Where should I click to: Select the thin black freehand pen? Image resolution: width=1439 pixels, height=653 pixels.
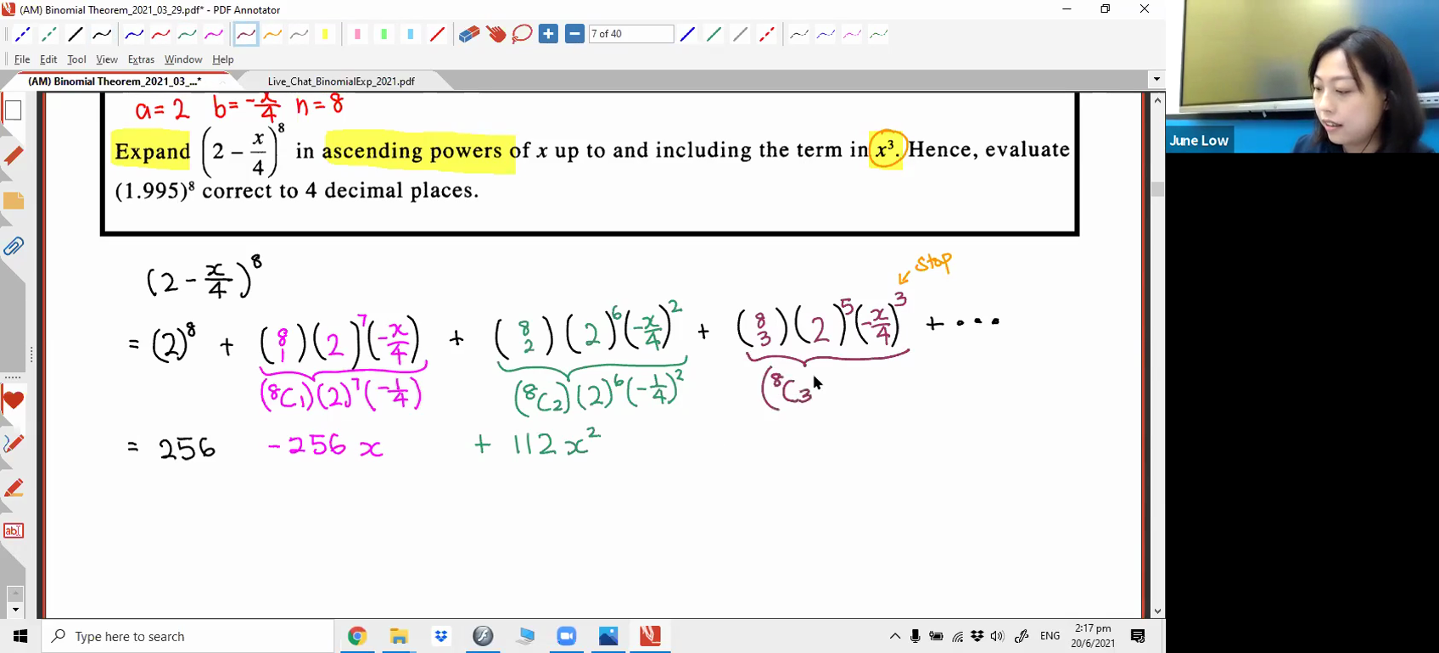click(x=798, y=35)
